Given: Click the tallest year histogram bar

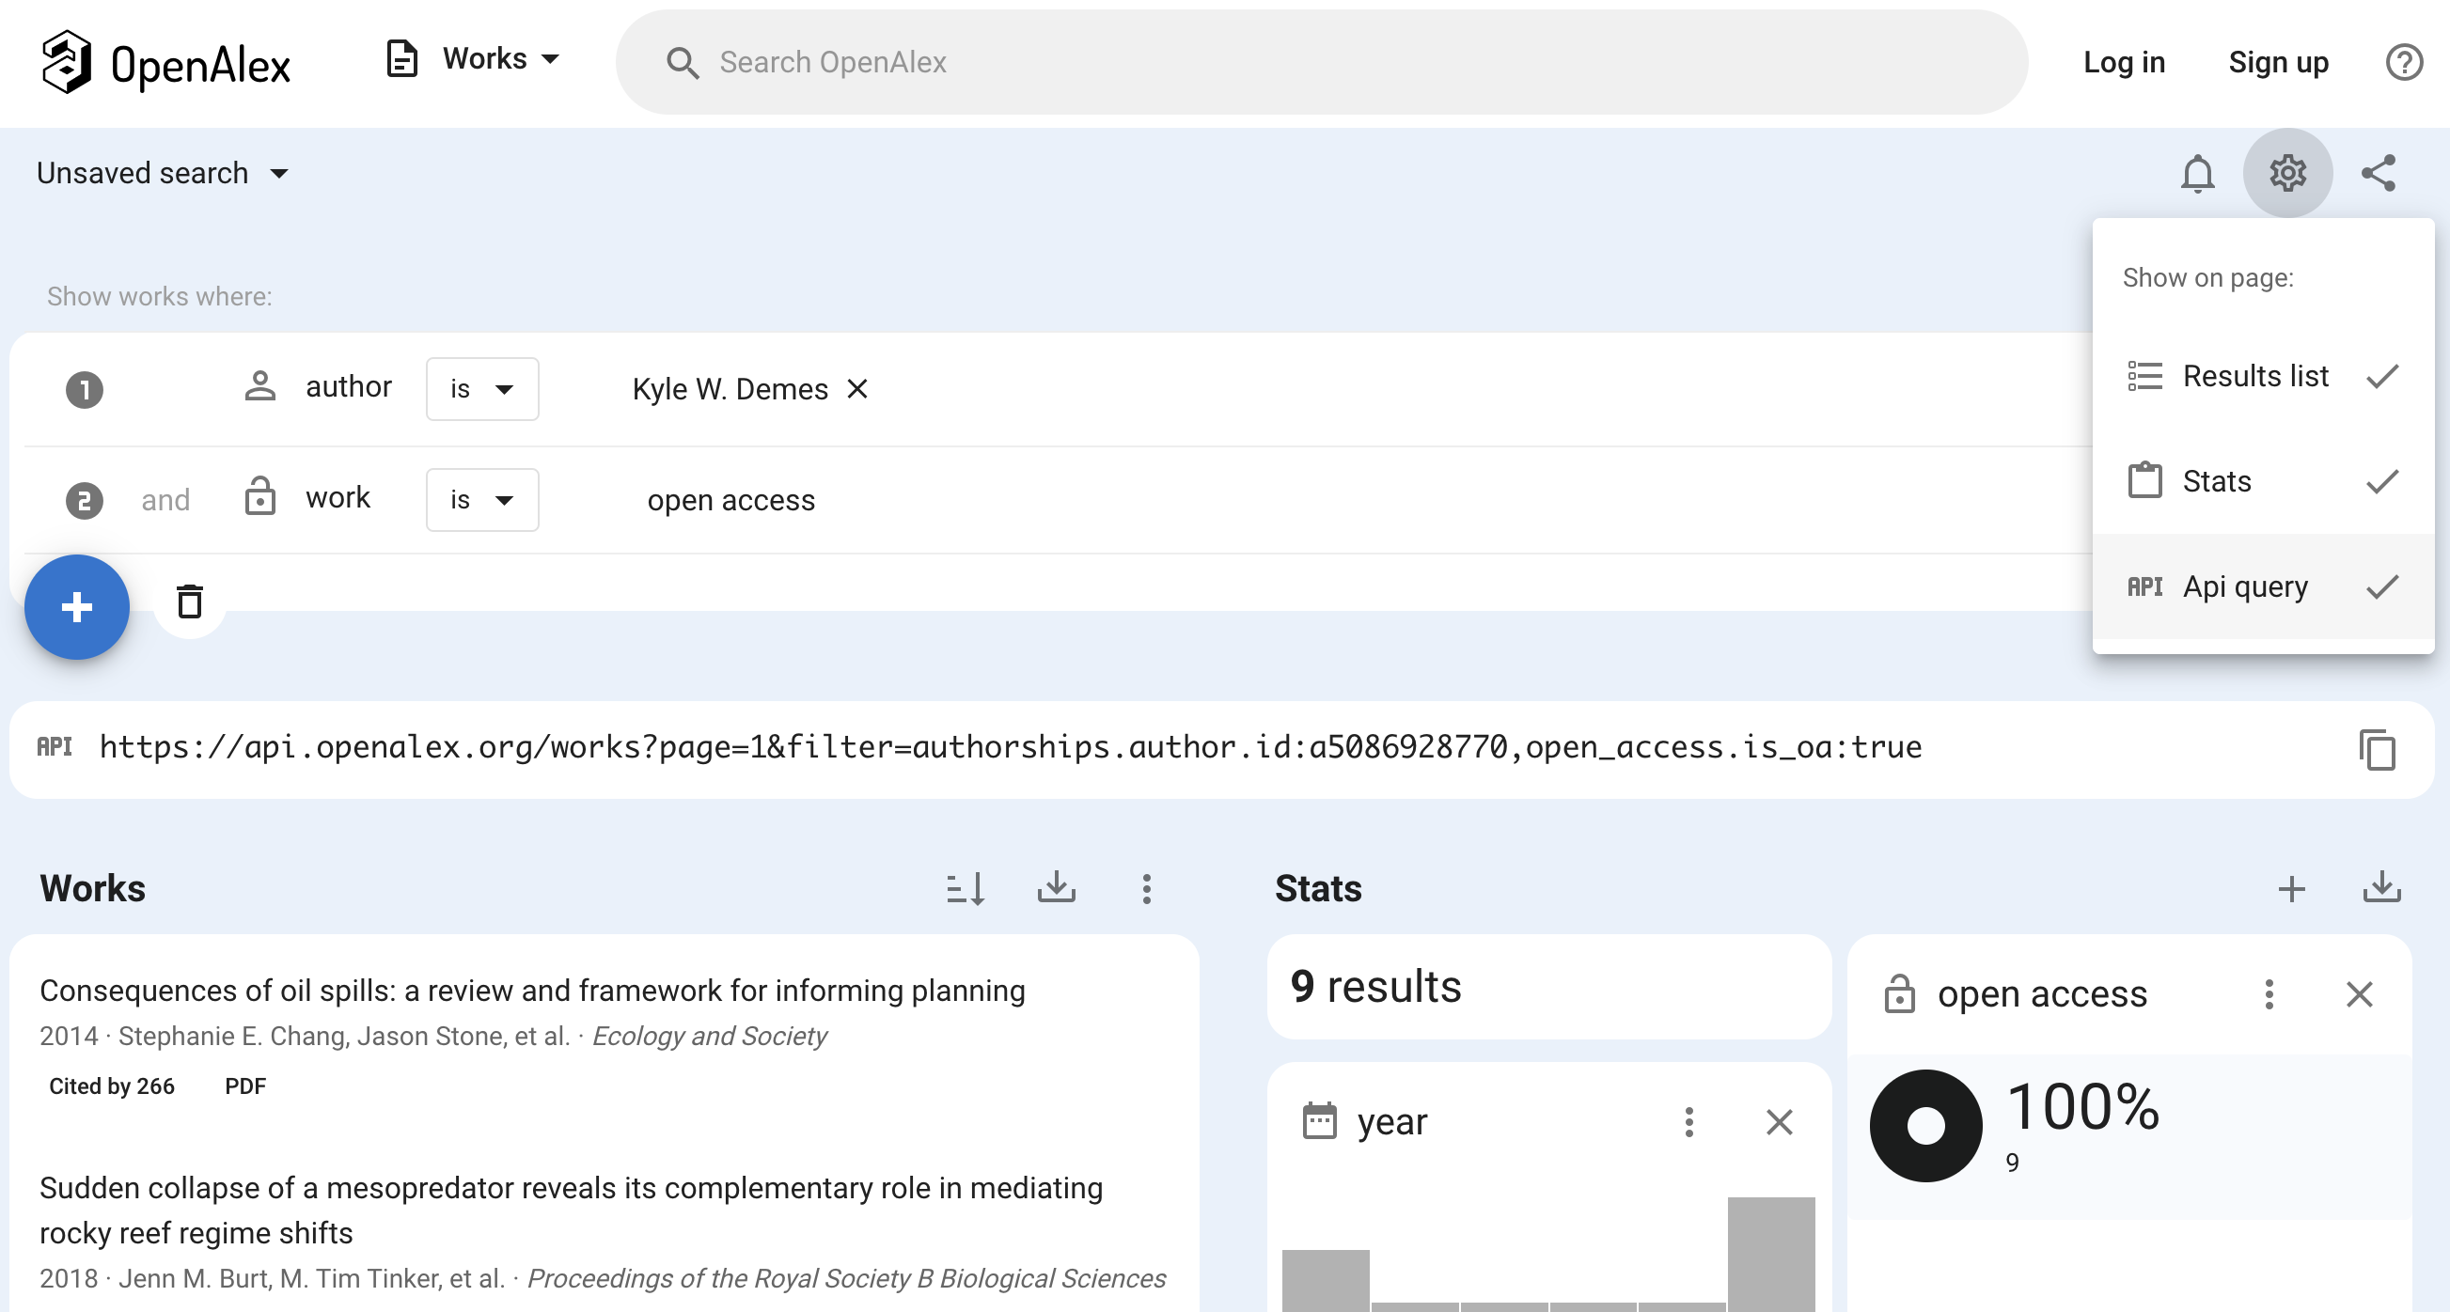Looking at the screenshot, I should (1771, 1254).
